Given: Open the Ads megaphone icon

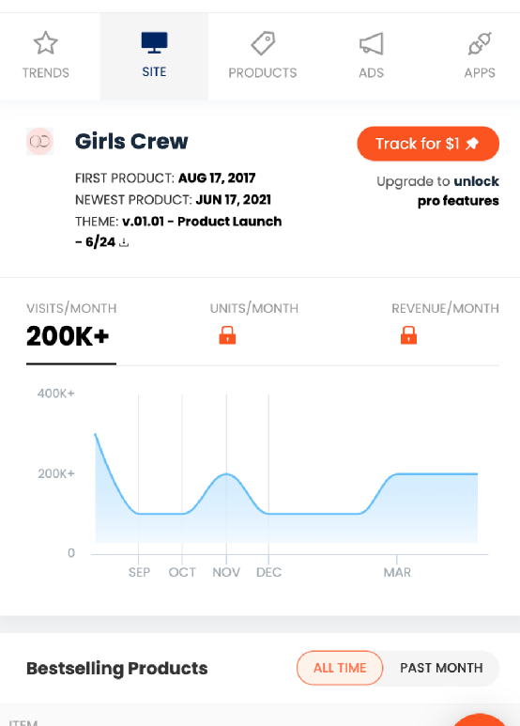Looking at the screenshot, I should 371,43.
